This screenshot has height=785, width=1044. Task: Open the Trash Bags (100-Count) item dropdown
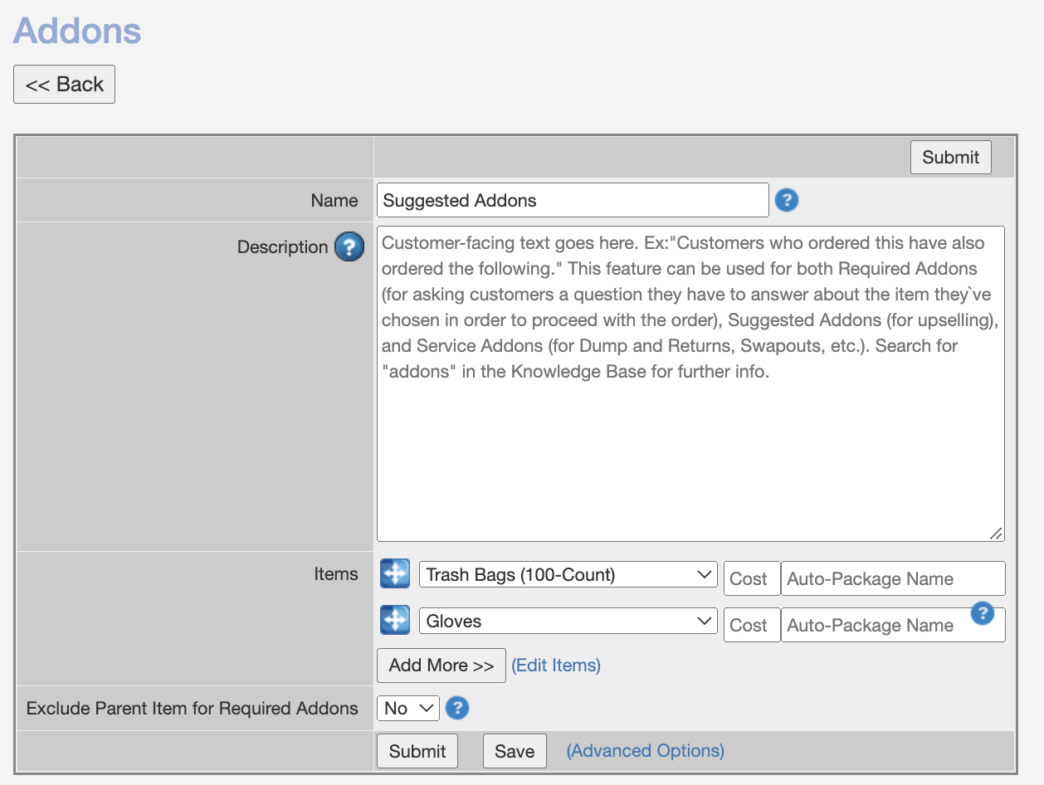pos(568,575)
